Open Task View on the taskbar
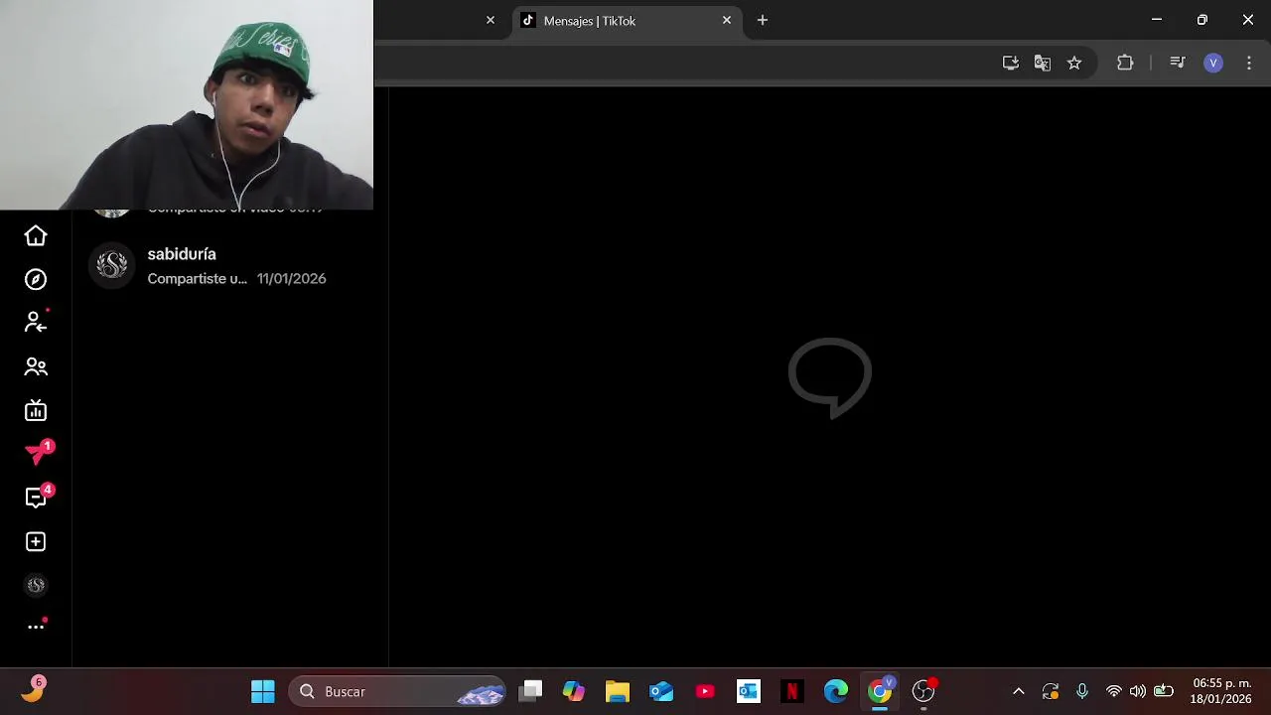The height and width of the screenshot is (715, 1271). 532,691
